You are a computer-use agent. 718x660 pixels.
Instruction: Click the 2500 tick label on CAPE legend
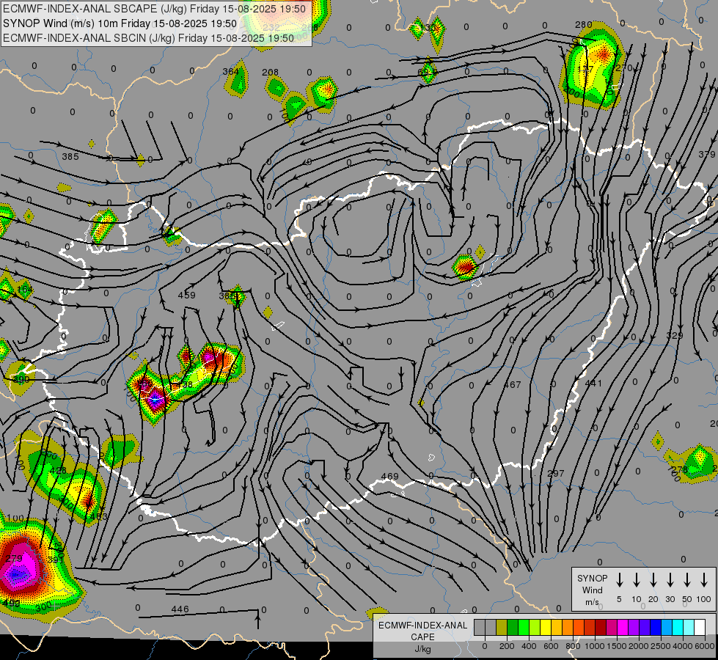[x=661, y=646]
